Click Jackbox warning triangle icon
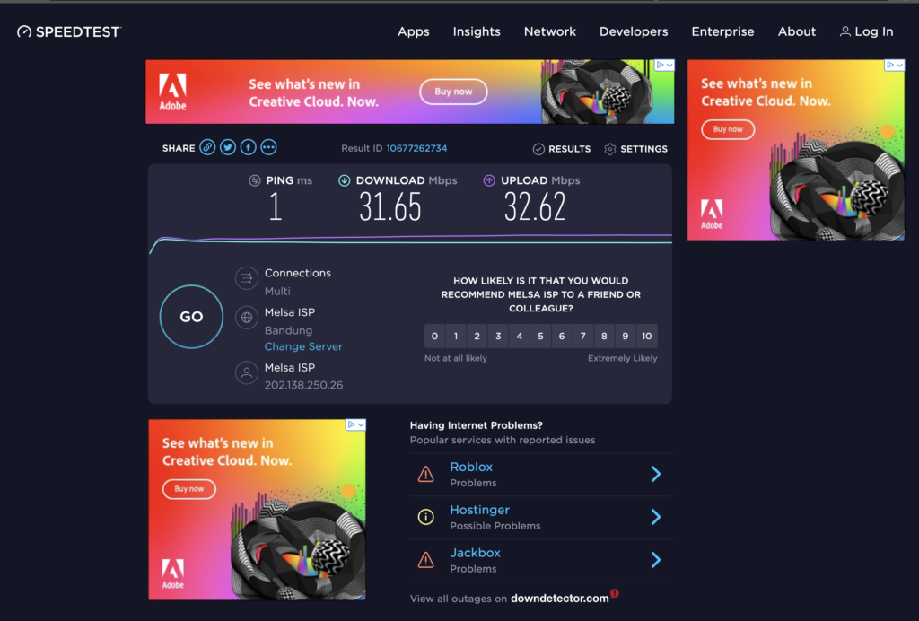The height and width of the screenshot is (621, 919). (x=426, y=560)
